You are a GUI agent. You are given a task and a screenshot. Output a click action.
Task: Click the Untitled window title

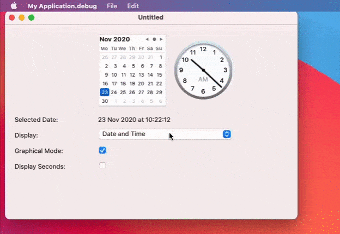[x=151, y=17]
